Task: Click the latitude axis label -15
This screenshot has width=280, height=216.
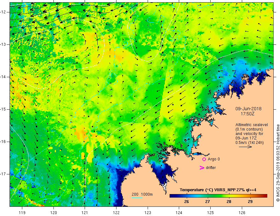Action: (x=3, y=109)
